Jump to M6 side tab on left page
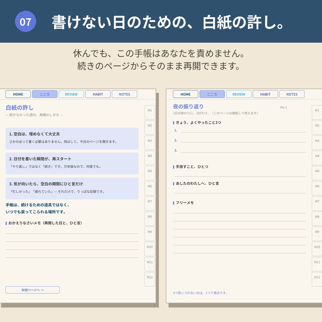This screenshot has width=322, height=322. coord(150,188)
